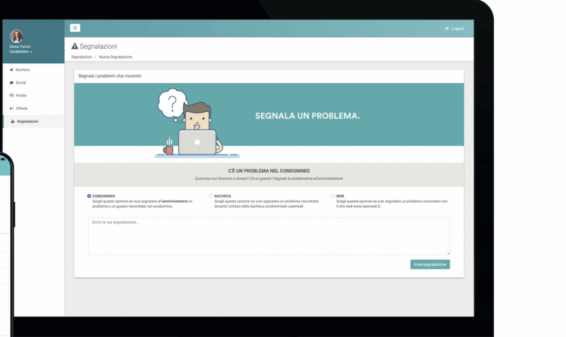The height and width of the screenshot is (337, 566).
Task: Click the Bacheca home icon in sidebar
Action: [x=11, y=69]
